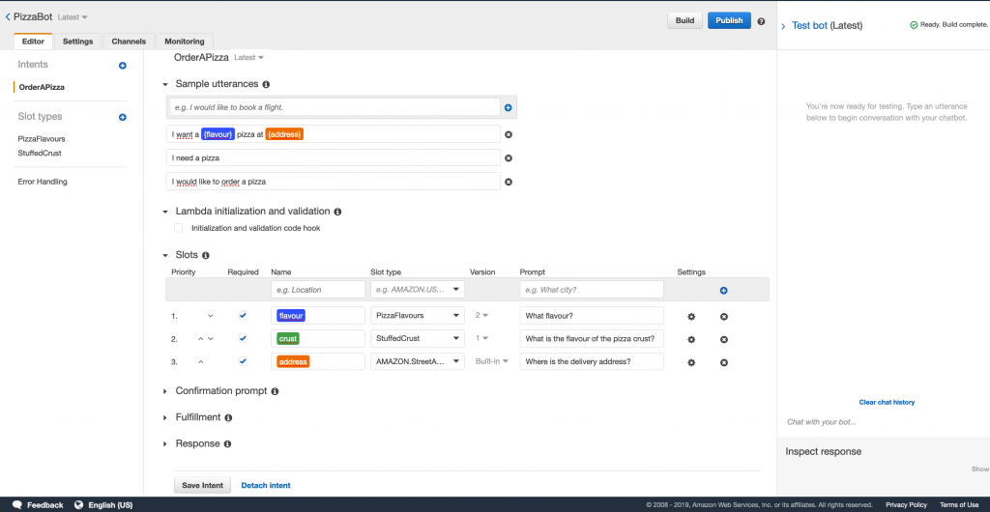
Task: Click the Clear chat history link
Action: click(887, 402)
